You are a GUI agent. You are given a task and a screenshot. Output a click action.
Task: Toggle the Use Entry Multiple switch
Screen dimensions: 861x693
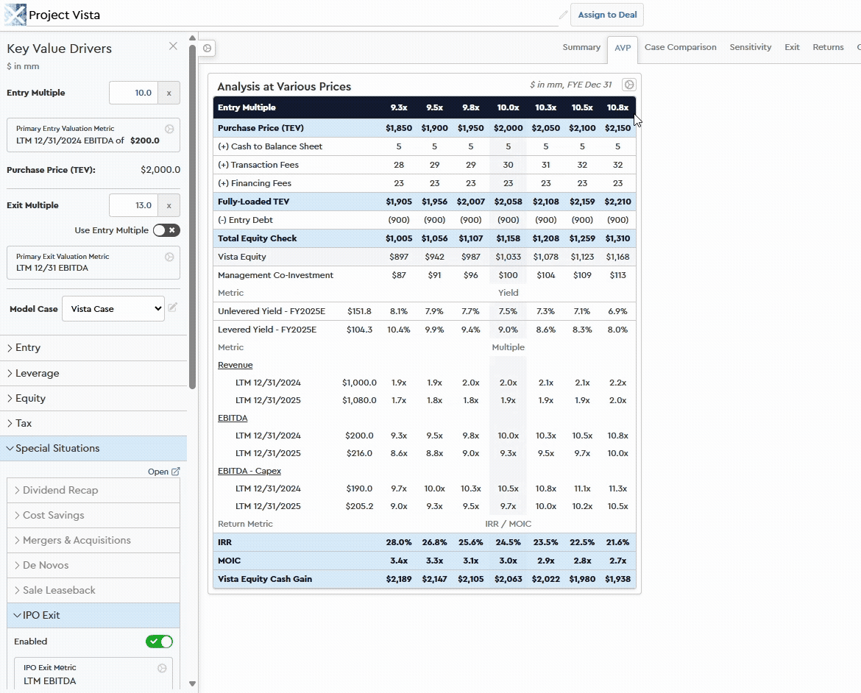[x=166, y=230]
